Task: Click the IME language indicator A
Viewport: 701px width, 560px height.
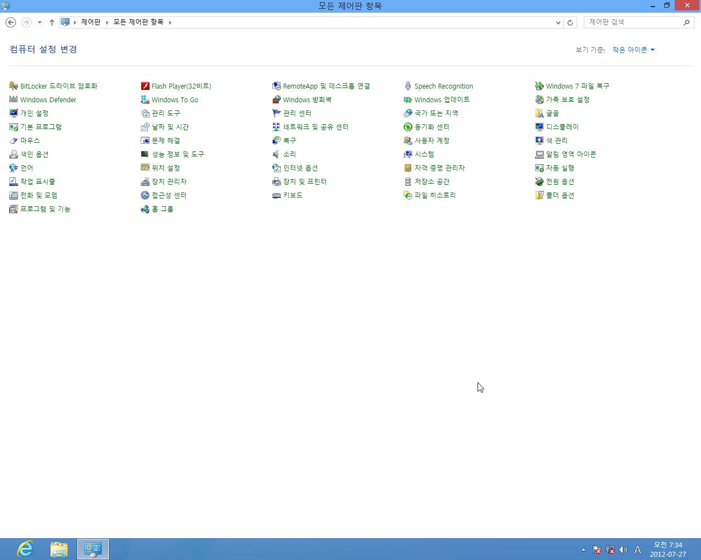Action: [637, 550]
